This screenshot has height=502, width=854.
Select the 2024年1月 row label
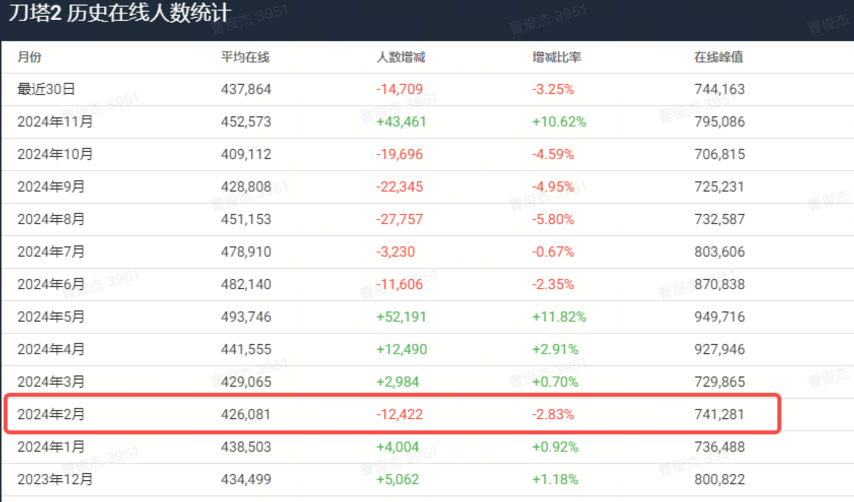pyautogui.click(x=51, y=447)
